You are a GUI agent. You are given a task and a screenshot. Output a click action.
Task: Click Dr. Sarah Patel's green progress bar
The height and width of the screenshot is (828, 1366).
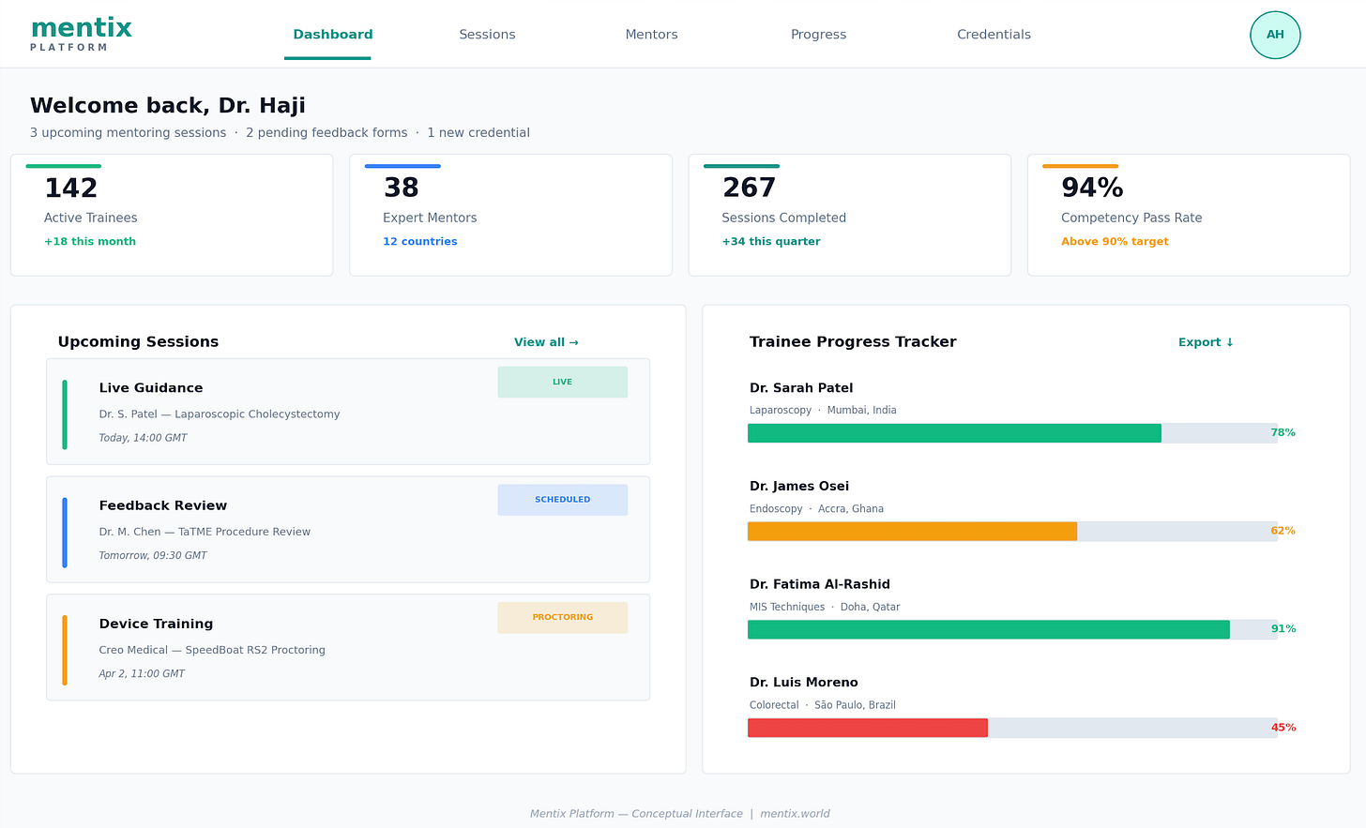click(x=954, y=433)
